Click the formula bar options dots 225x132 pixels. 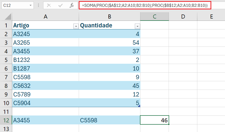tap(38, 5)
